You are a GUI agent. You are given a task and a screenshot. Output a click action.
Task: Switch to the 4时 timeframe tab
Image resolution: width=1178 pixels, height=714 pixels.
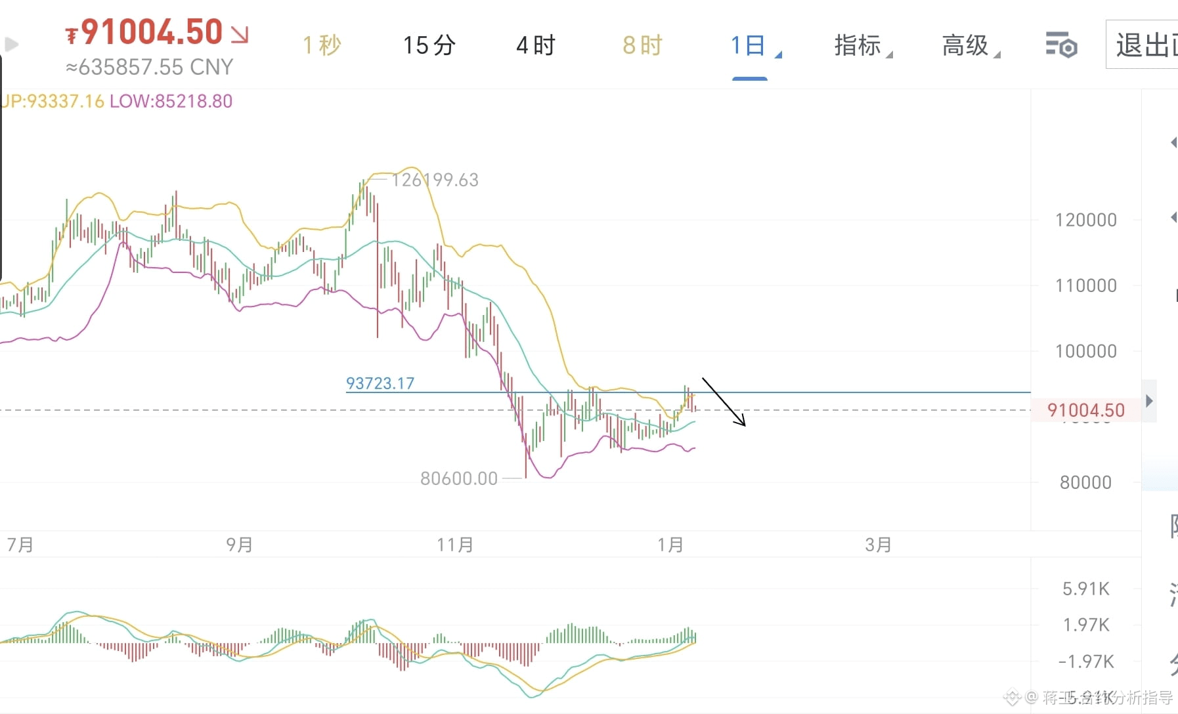[535, 45]
